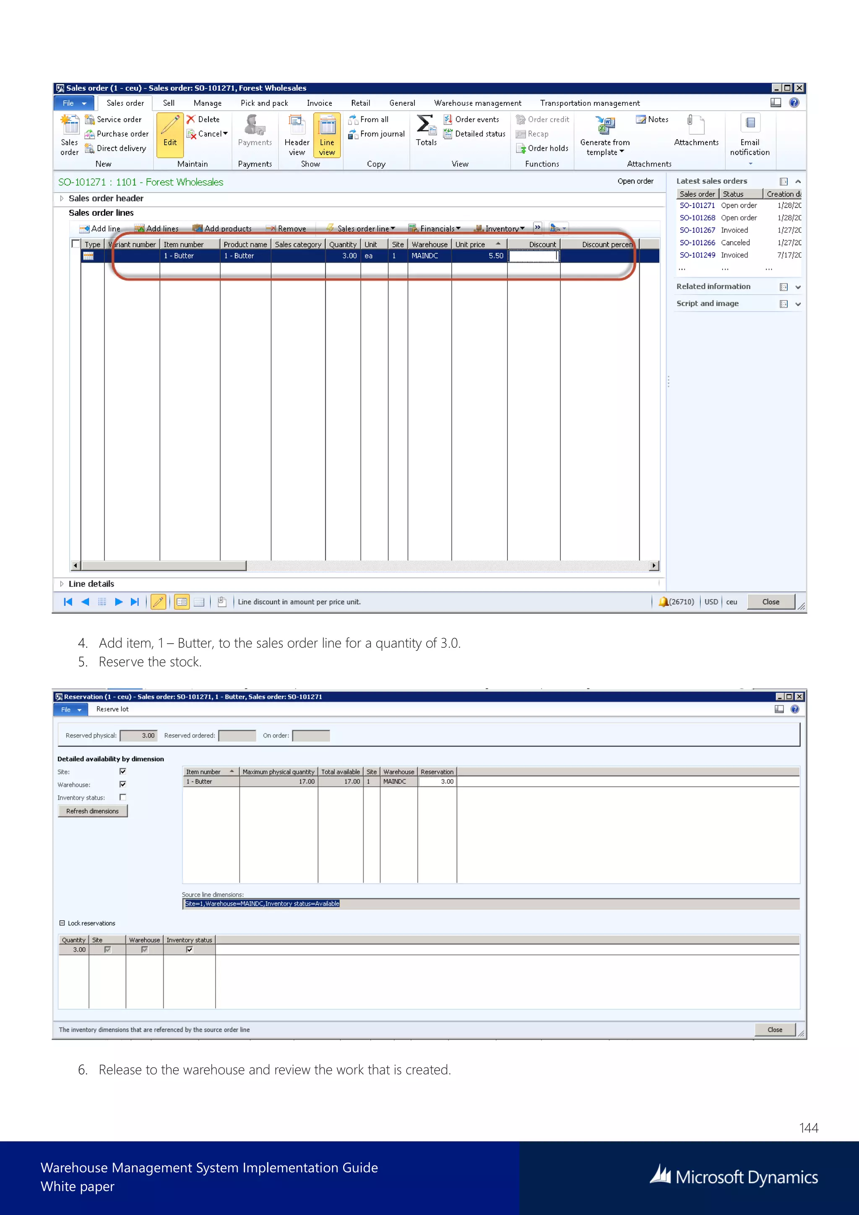Screen dimensions: 859x1215
Task: Open the Financials dropdown menu
Action: [434, 229]
